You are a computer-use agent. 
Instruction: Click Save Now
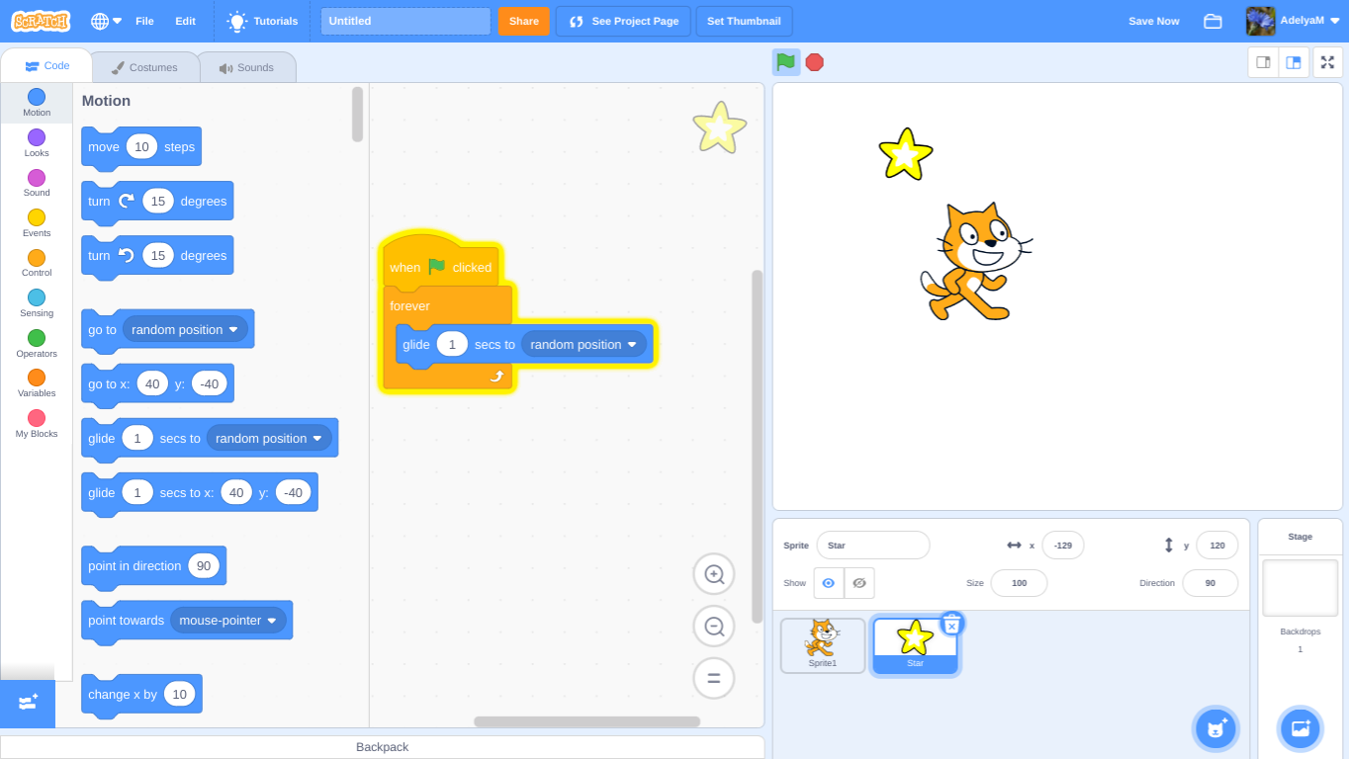(x=1153, y=21)
